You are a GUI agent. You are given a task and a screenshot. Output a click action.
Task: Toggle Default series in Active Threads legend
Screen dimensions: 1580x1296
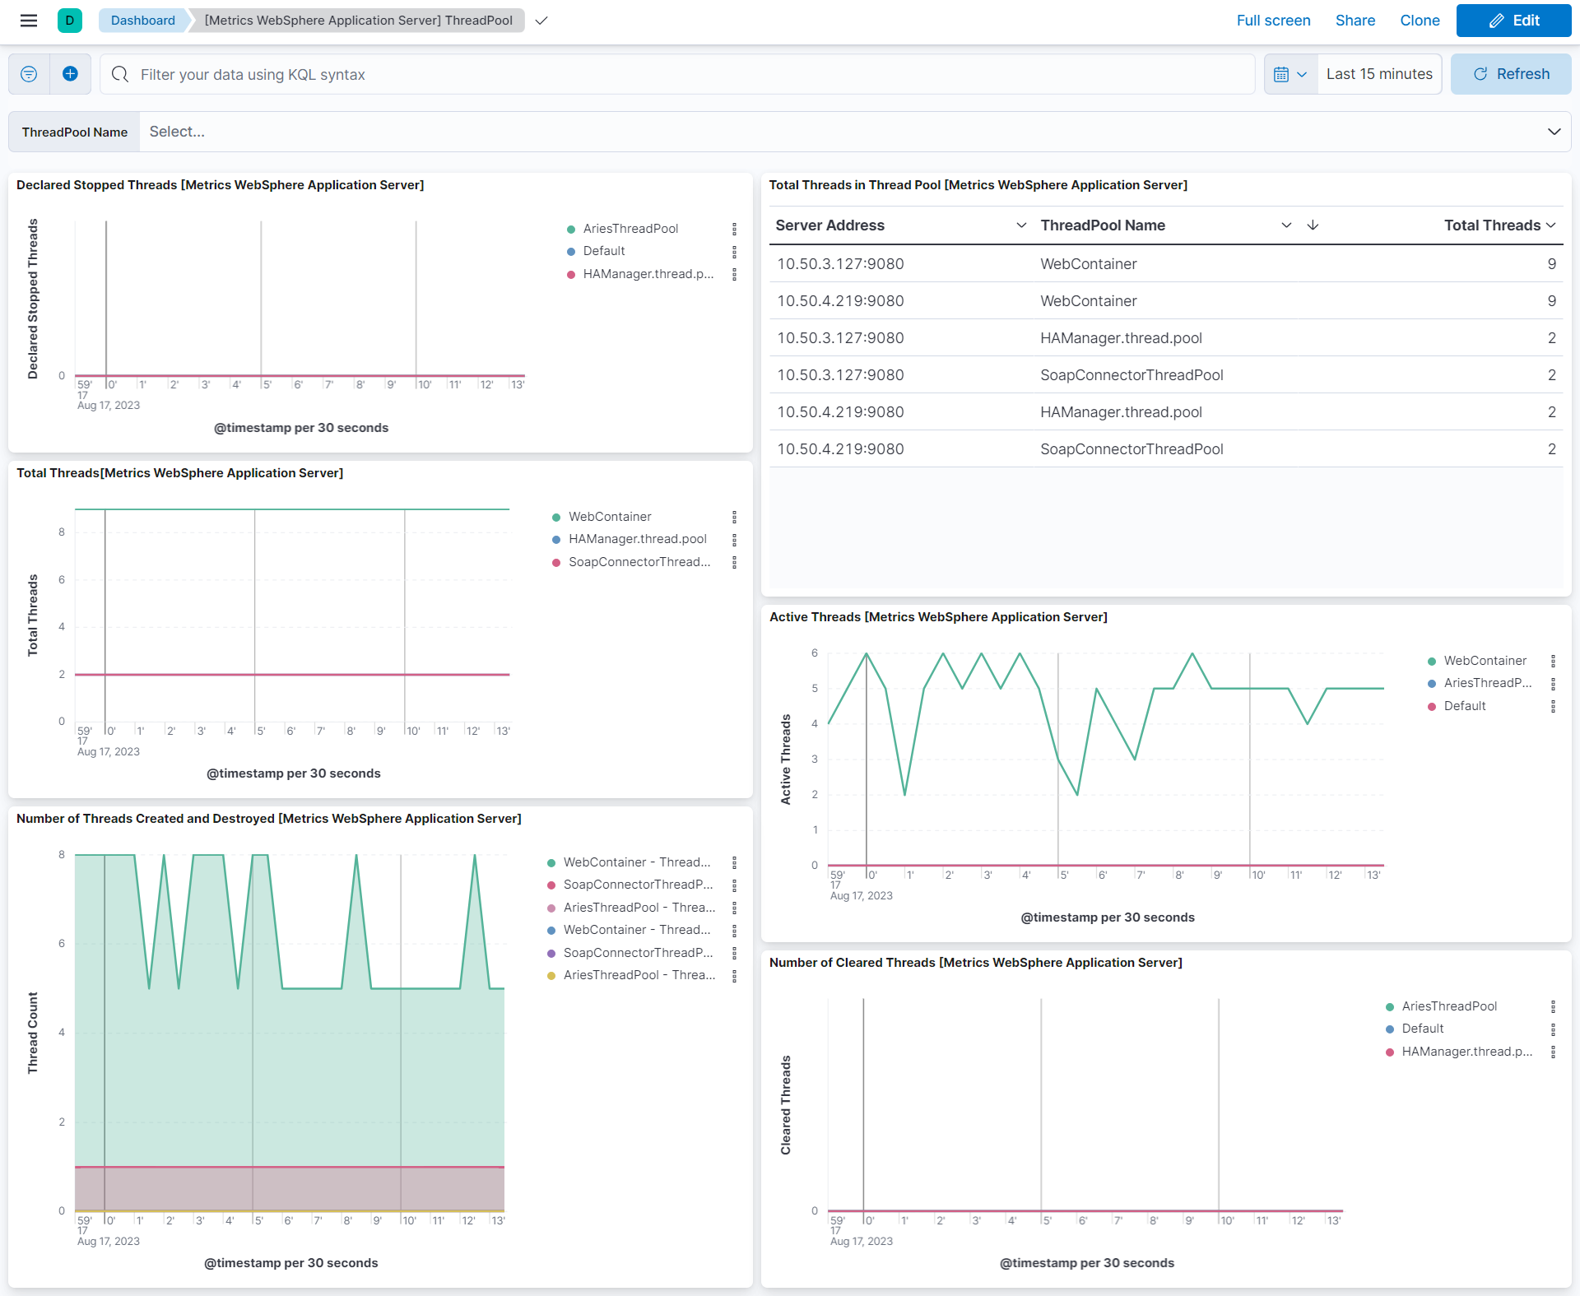(x=1465, y=706)
